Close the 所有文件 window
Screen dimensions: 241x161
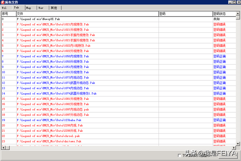pyautogui.click(x=239, y=2)
